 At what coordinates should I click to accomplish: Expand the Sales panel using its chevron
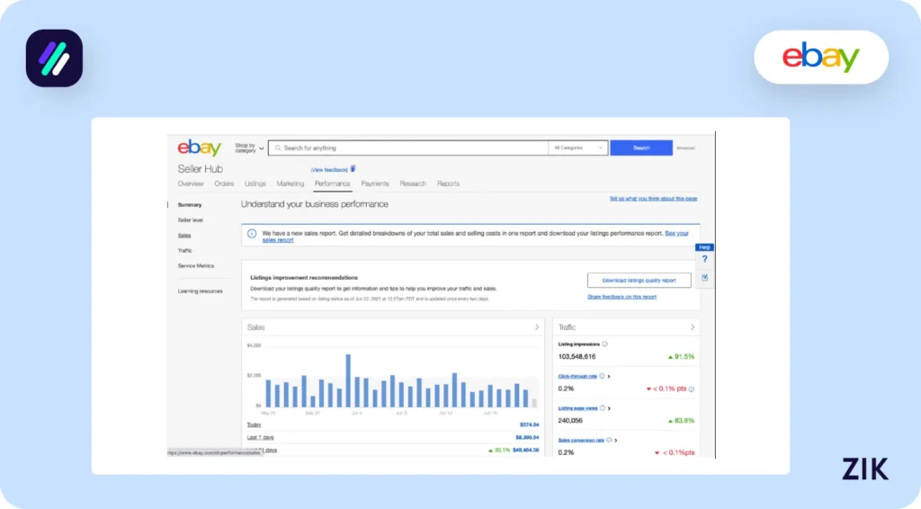pos(537,327)
